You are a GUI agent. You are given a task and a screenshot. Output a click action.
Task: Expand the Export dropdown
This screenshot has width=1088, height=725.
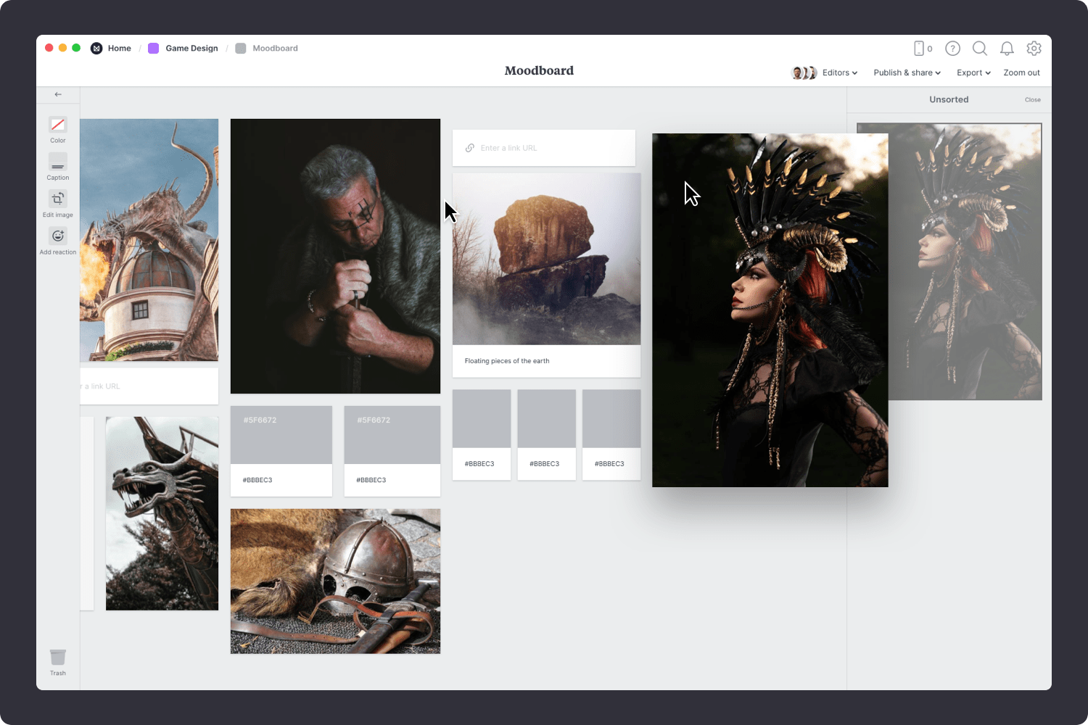(973, 72)
